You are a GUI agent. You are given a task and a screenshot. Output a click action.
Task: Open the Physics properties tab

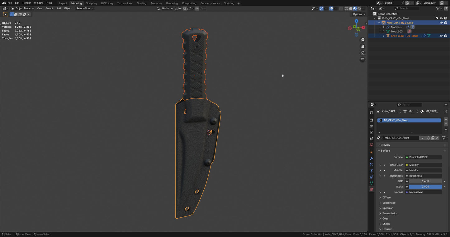point(371,171)
